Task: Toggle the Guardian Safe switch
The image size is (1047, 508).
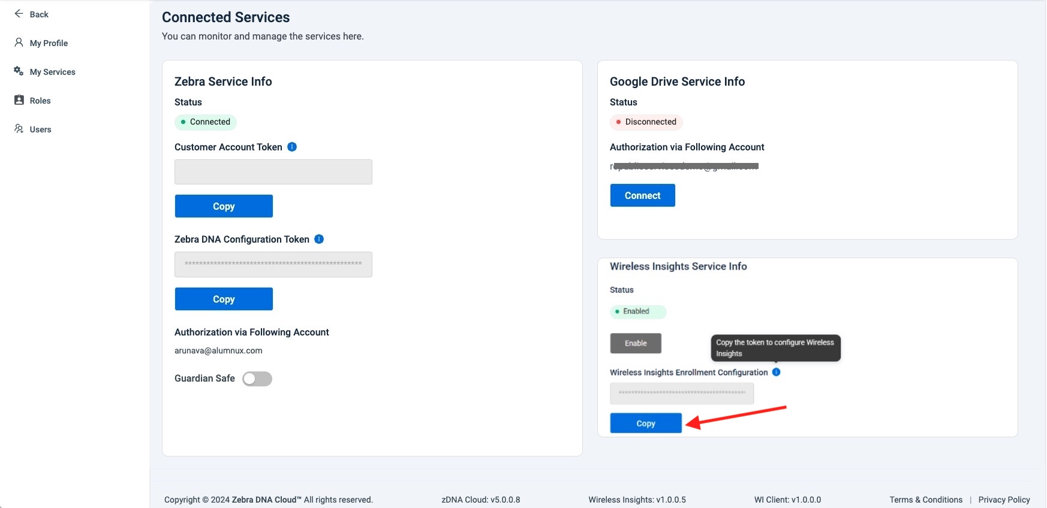Action: [x=257, y=379]
